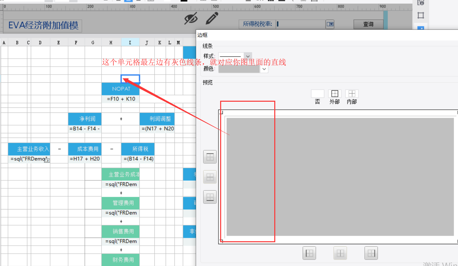Apply the top border in preview
The image size is (458, 266).
point(210,157)
